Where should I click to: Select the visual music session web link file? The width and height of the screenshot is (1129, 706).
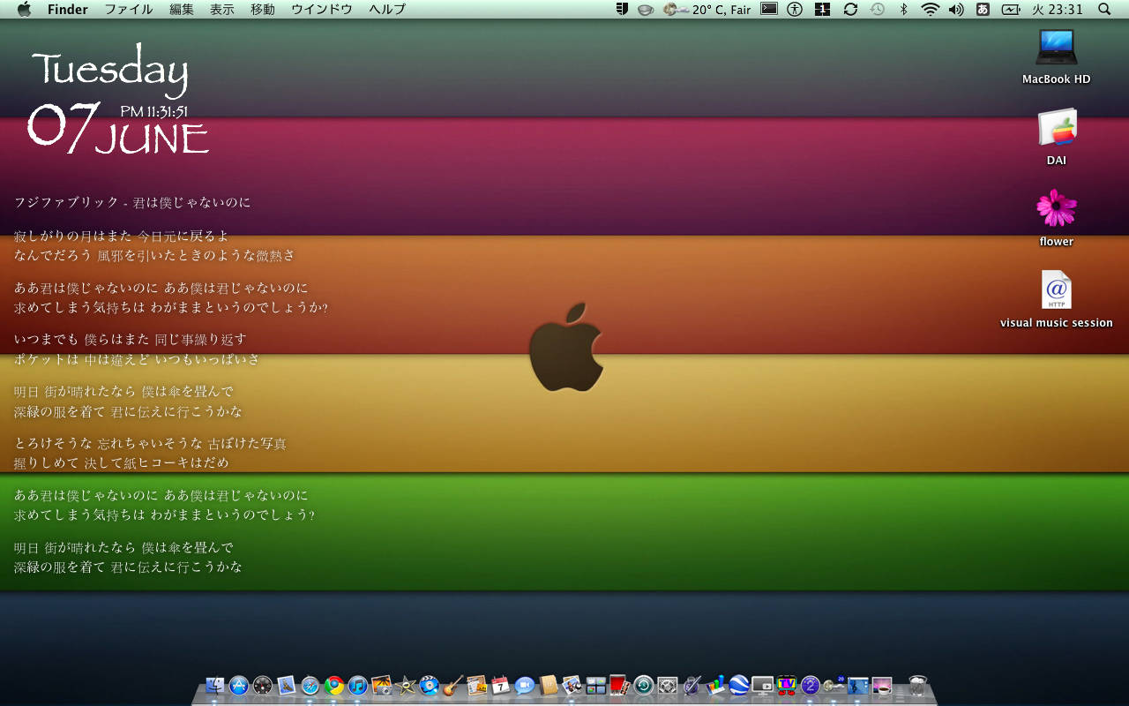[x=1056, y=290]
